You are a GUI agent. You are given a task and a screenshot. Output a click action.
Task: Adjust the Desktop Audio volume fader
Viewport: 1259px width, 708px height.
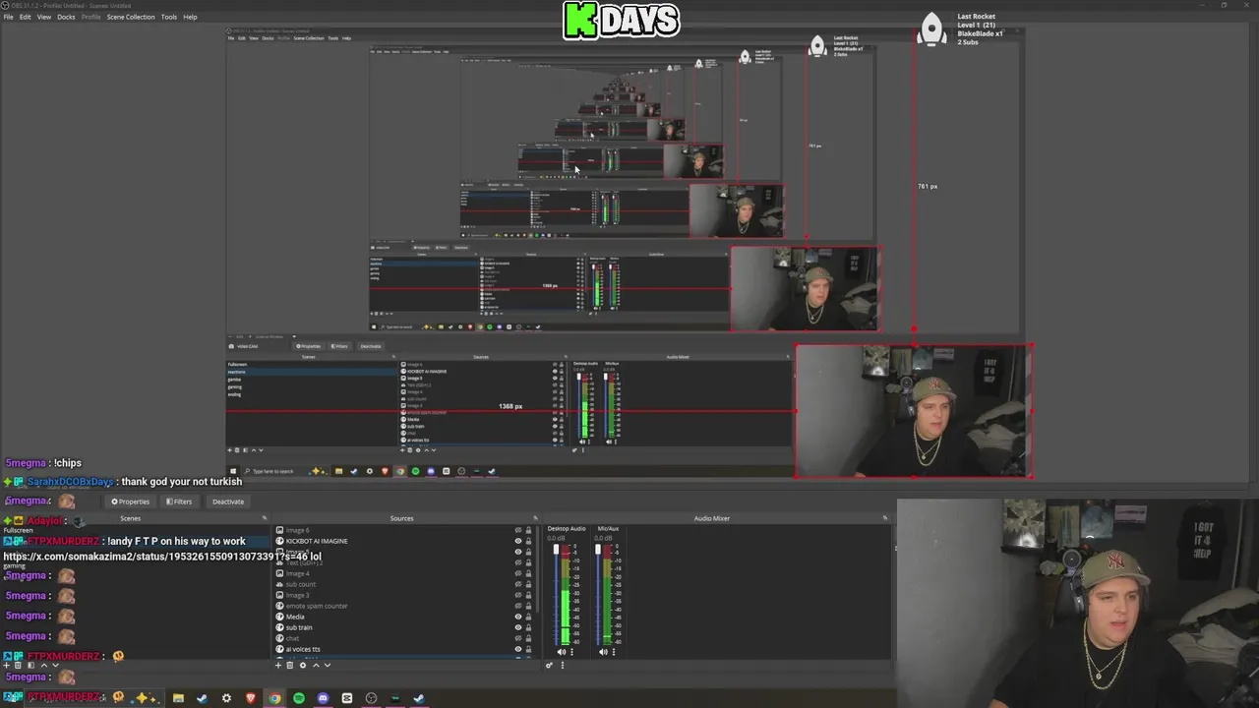click(x=556, y=550)
